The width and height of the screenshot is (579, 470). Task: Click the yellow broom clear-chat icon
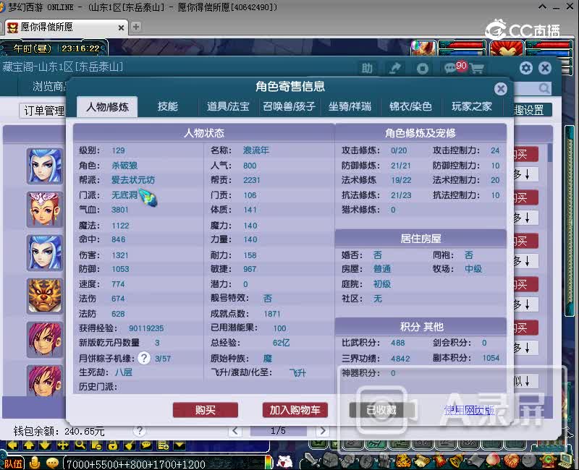tap(129, 445)
